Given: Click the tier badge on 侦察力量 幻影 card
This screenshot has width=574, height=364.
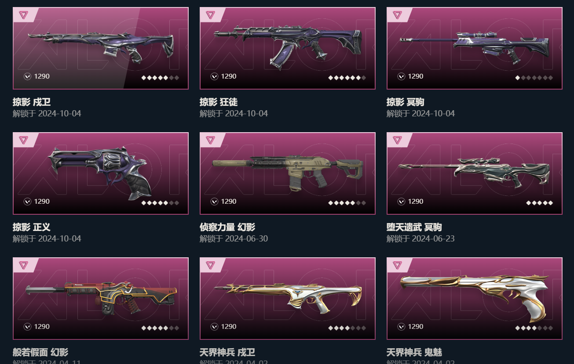Looking at the screenshot, I should click(x=210, y=140).
